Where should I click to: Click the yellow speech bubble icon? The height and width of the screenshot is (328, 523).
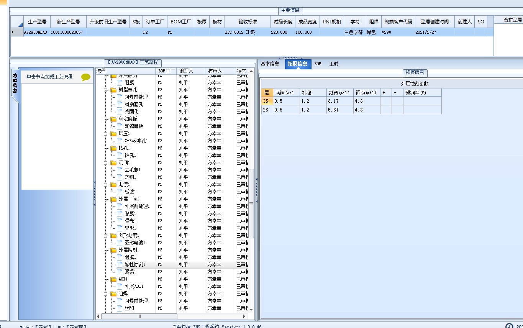[86, 77]
